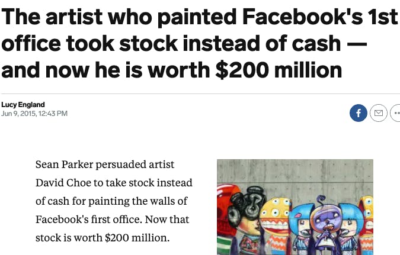Viewport: 400px width, 255px height.
Task: Open author Lucy England's profile
Action: point(23,105)
